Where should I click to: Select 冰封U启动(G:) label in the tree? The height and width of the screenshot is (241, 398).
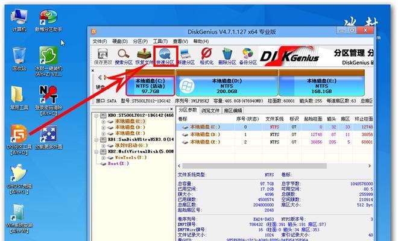[131, 145]
